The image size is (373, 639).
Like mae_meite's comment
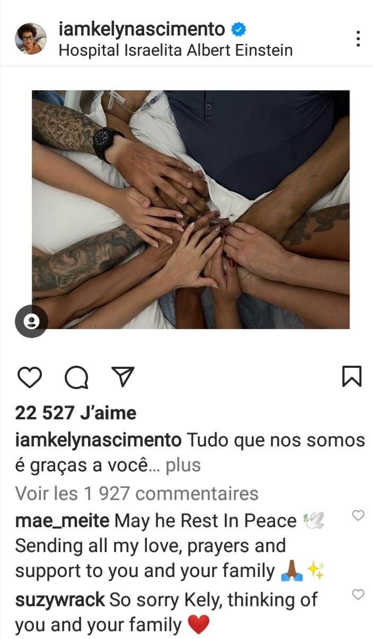pos(359,515)
